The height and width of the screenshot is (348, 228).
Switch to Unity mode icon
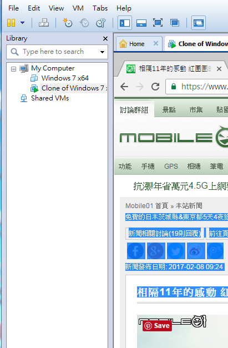[175, 23]
